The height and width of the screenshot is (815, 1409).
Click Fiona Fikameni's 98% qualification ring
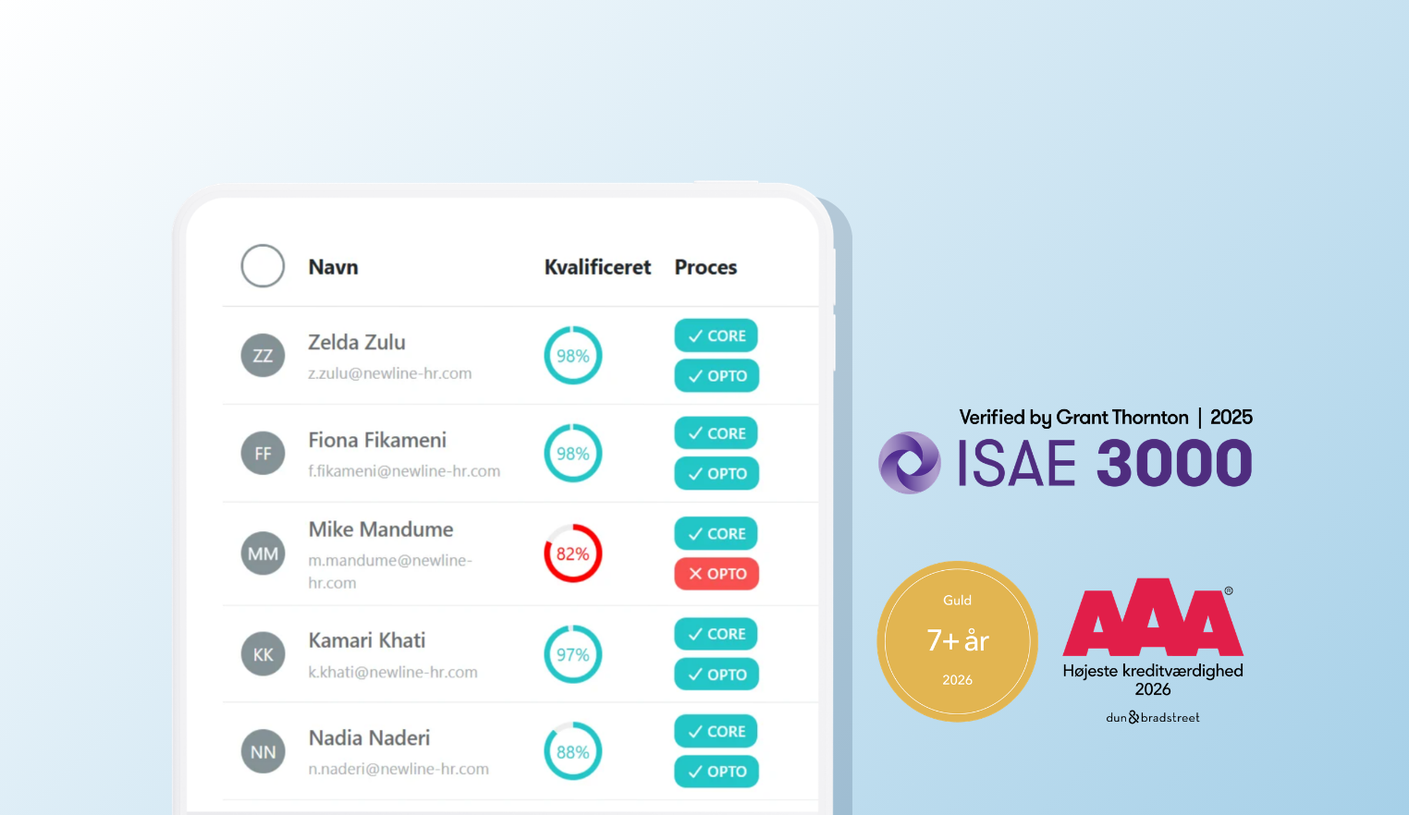[x=572, y=454]
